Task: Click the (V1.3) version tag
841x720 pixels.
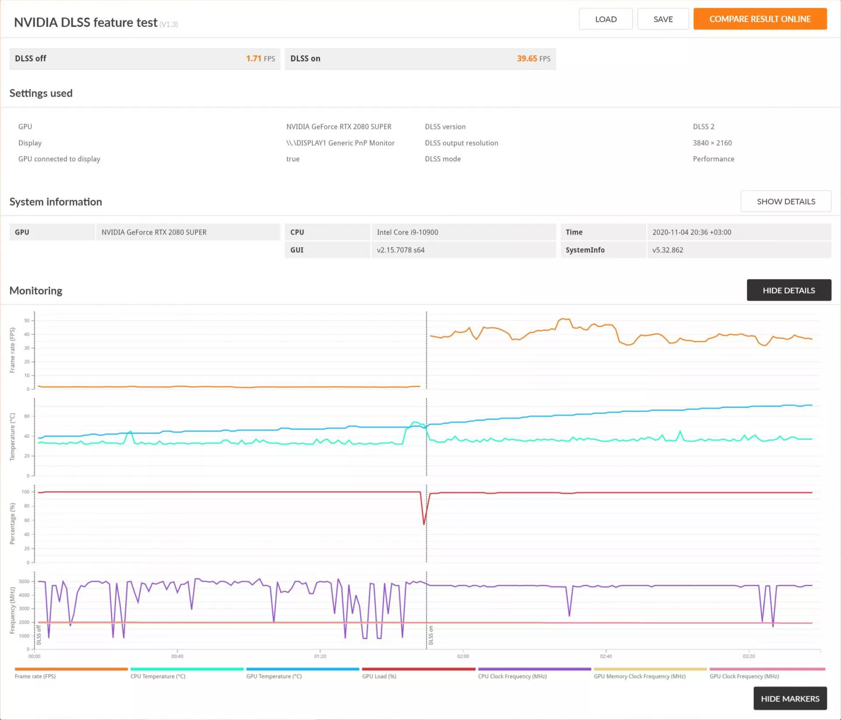Action: click(x=169, y=25)
